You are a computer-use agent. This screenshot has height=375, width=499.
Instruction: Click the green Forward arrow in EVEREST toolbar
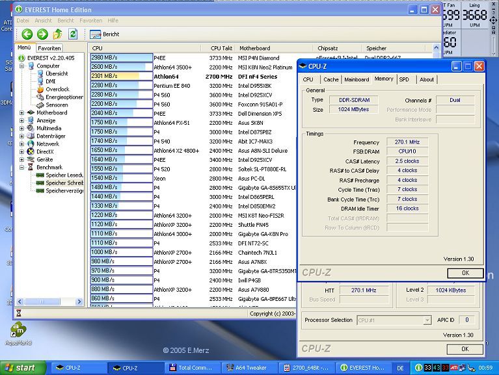click(x=42, y=34)
